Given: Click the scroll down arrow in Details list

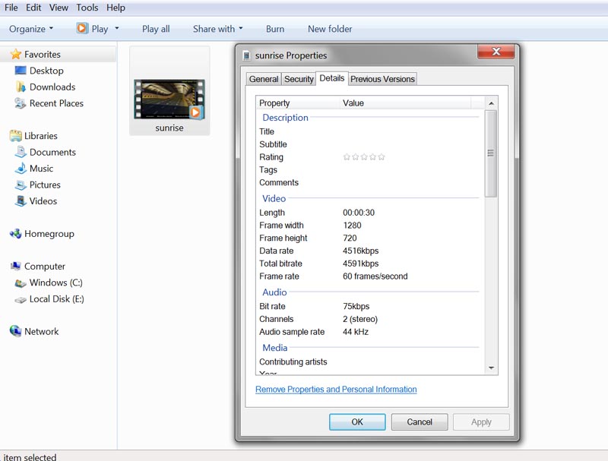Looking at the screenshot, I should [491, 368].
